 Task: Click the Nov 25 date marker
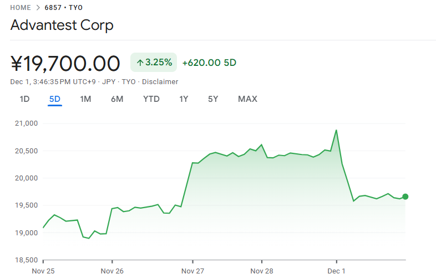pos(43,271)
